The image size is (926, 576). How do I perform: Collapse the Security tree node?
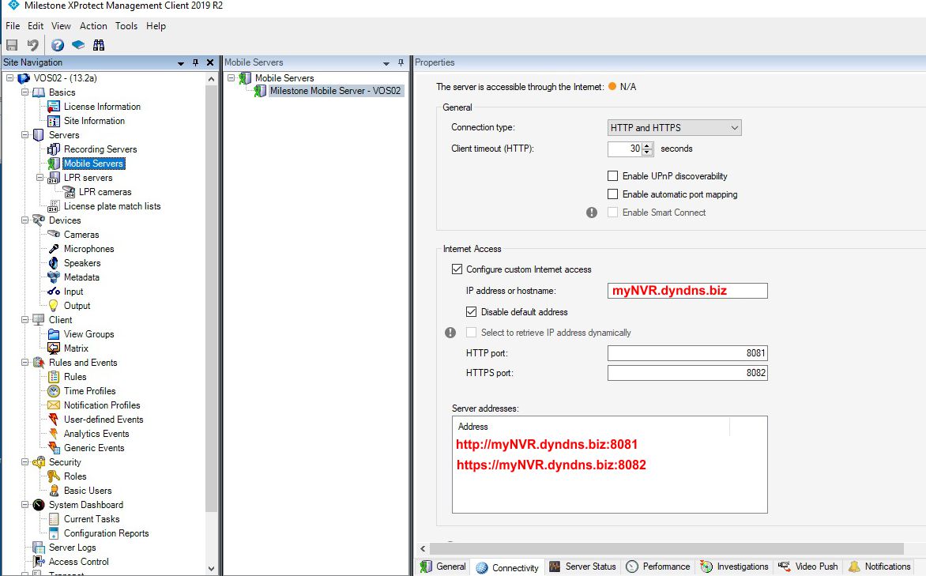pos(24,462)
